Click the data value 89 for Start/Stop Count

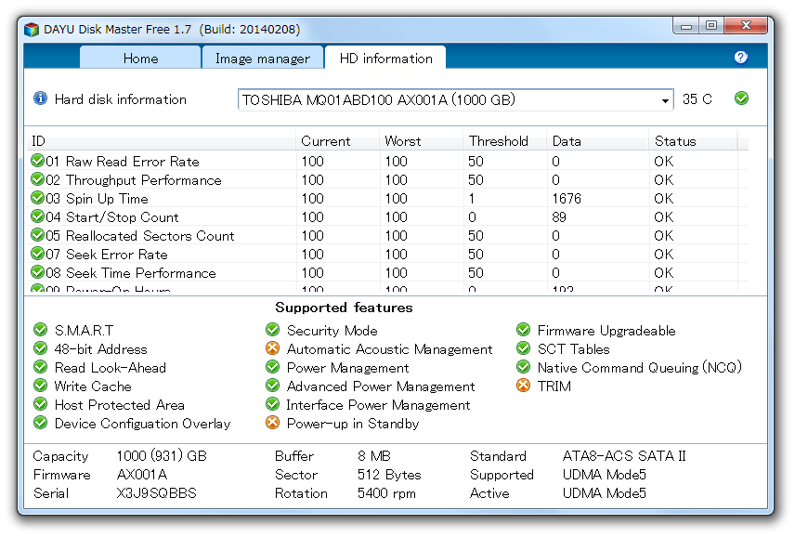click(559, 217)
